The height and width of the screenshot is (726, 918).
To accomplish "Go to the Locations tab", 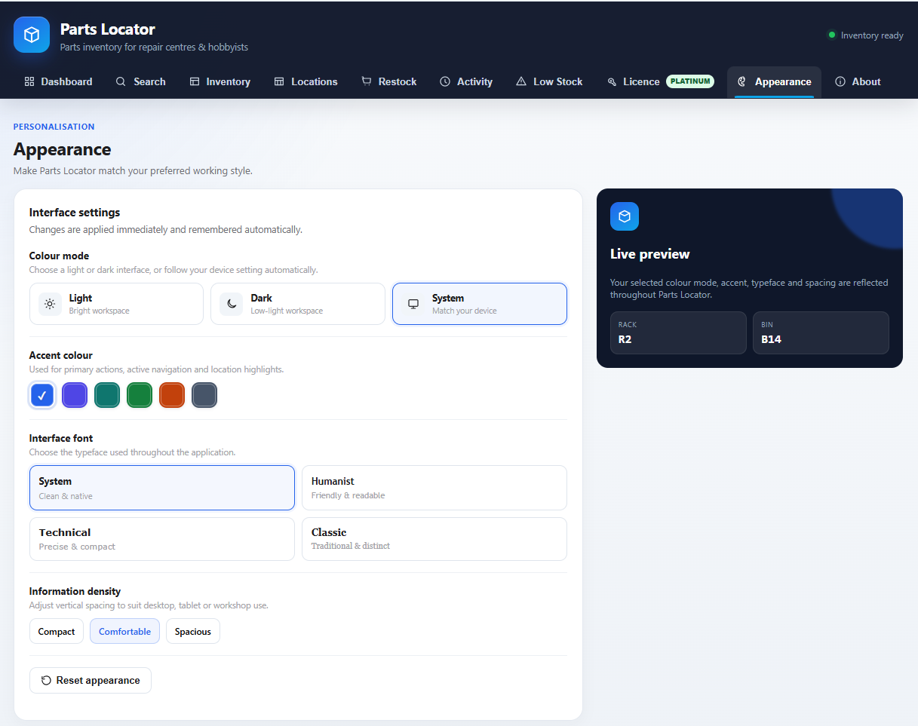I will pos(305,81).
